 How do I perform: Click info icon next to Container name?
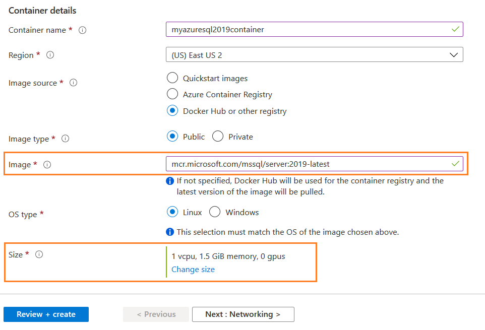[x=83, y=30]
